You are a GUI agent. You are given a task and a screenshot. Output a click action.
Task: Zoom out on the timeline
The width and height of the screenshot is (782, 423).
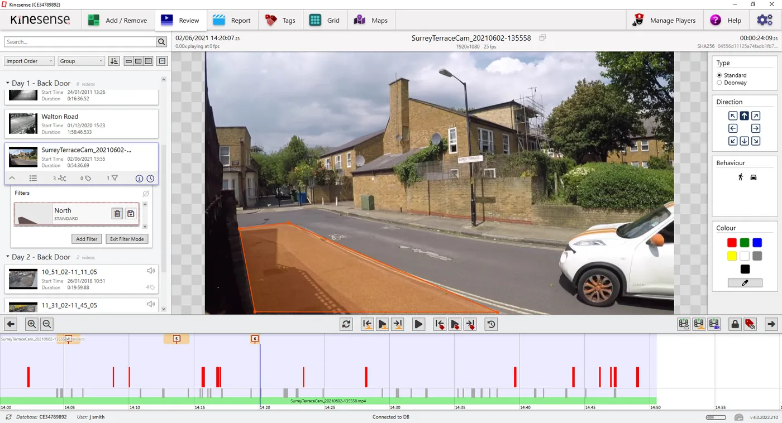tap(47, 324)
